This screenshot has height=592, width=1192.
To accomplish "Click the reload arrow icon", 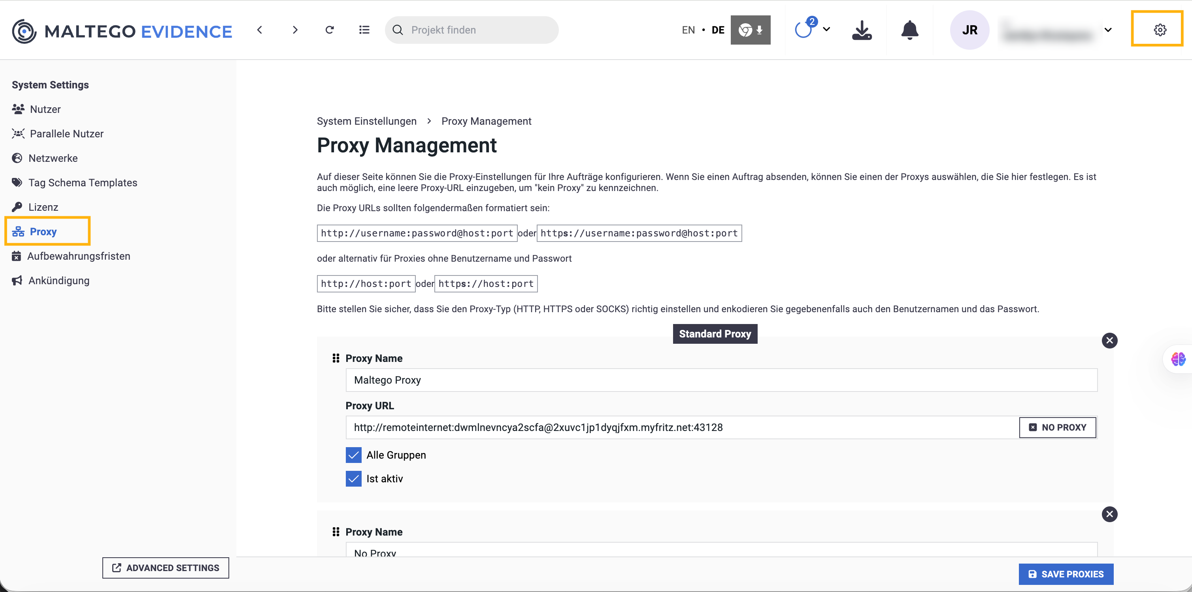I will pyautogui.click(x=330, y=30).
